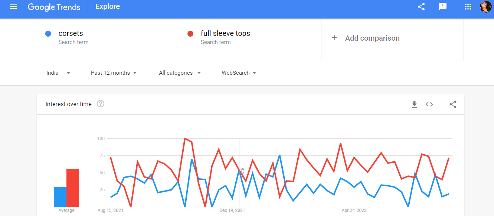Download the Interest over time CSV

pyautogui.click(x=414, y=105)
